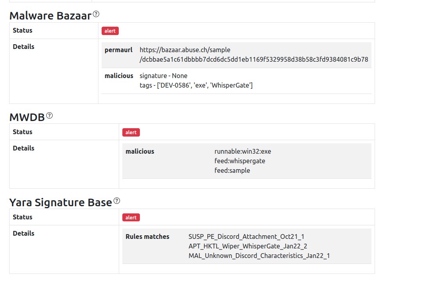Open the Yara Signature Base help icon

(117, 201)
